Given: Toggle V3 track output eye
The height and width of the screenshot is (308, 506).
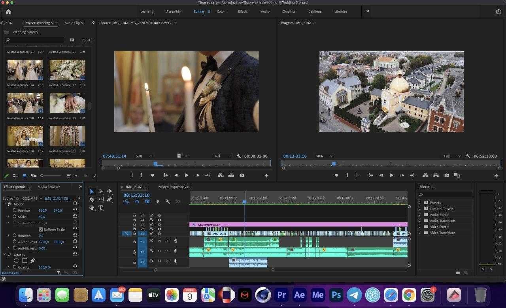Looking at the screenshot, I should (x=160, y=225).
